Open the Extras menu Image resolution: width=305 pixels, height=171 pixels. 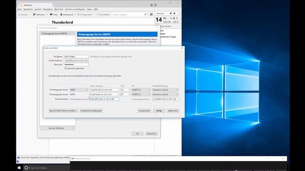(x=90, y=9)
